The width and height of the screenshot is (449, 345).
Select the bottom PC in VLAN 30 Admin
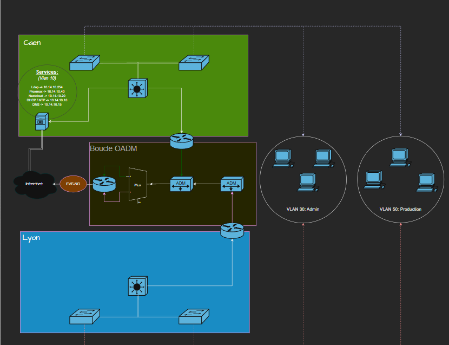coord(306,183)
